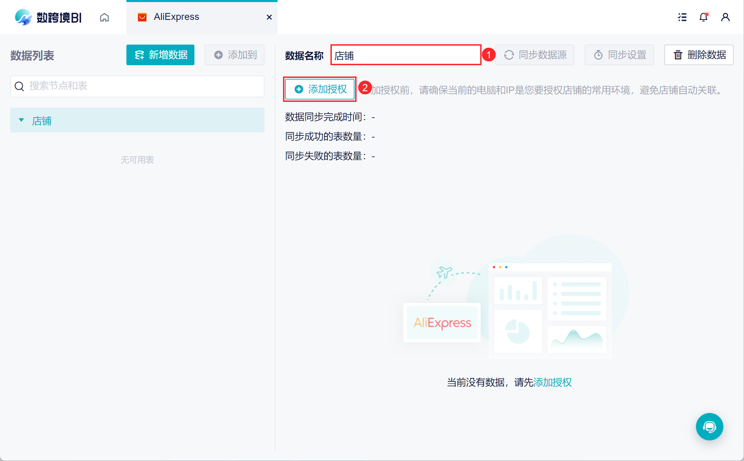Open the home page icon
The image size is (744, 461).
[104, 17]
